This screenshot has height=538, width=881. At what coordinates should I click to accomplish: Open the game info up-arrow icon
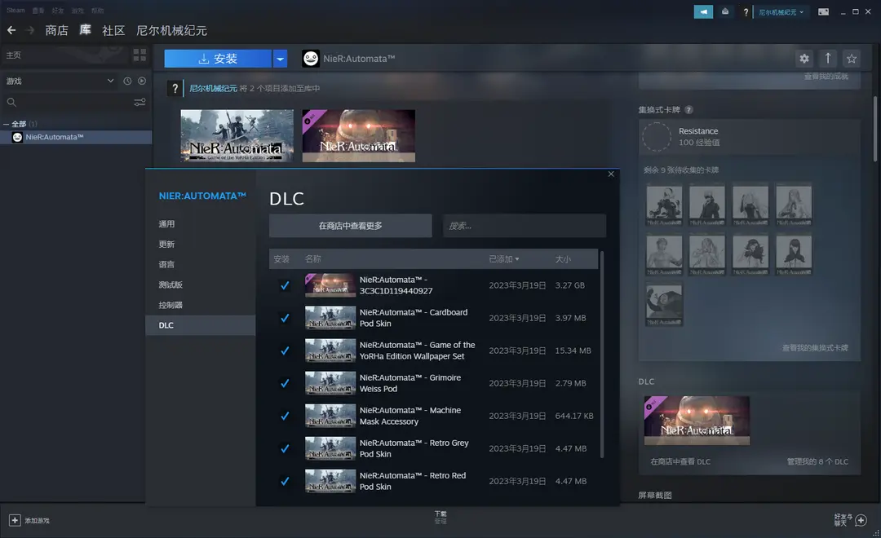(x=828, y=59)
